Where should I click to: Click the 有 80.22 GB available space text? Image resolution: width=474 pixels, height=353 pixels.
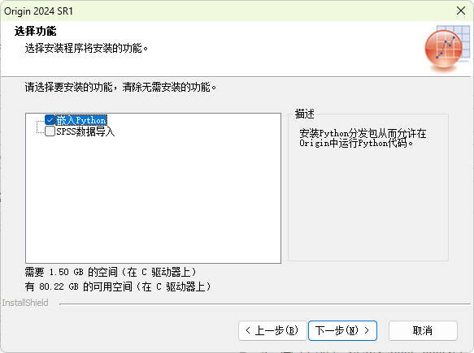tap(118, 286)
